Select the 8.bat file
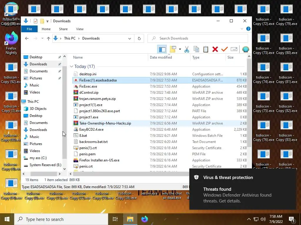301x225 pixels. pos(83,135)
